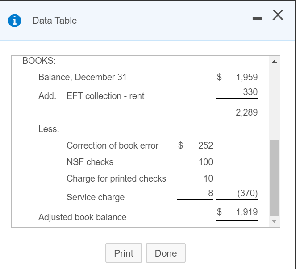Click the (370) total deductions value
This screenshot has height=269, width=296.
pyautogui.click(x=247, y=193)
